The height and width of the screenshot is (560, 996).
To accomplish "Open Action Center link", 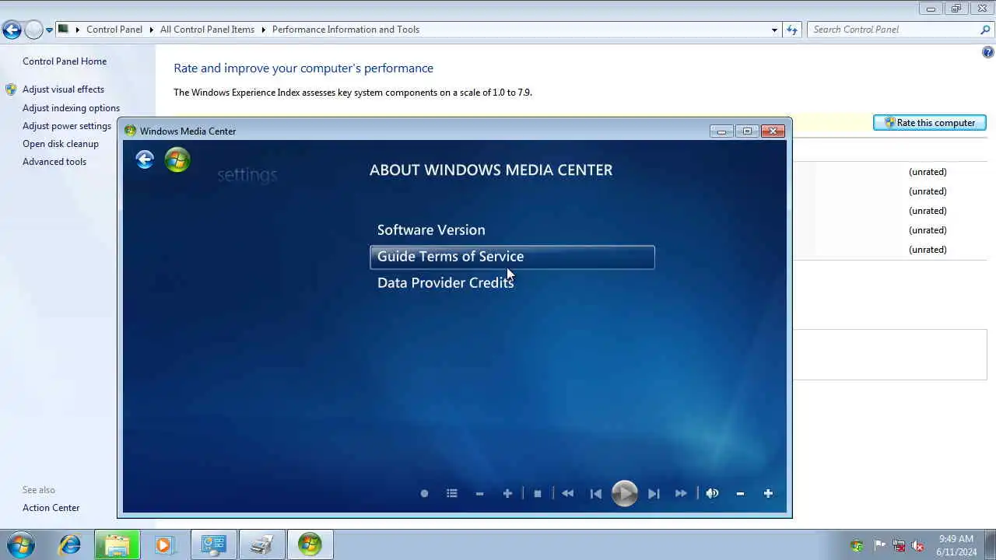I will (51, 508).
